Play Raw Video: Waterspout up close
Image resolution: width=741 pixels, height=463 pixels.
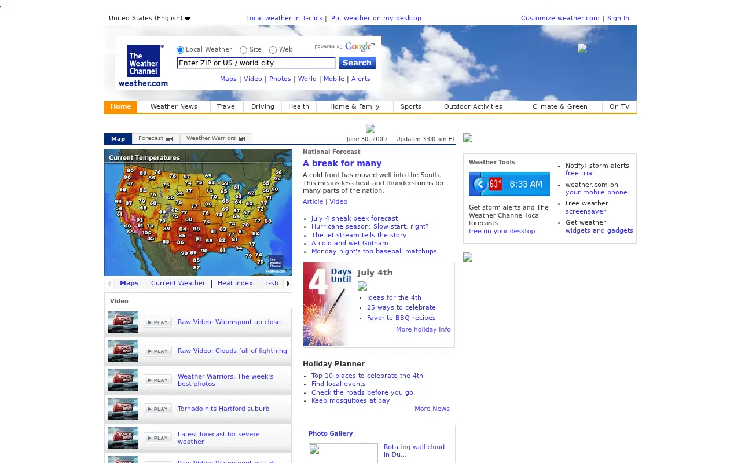click(157, 322)
